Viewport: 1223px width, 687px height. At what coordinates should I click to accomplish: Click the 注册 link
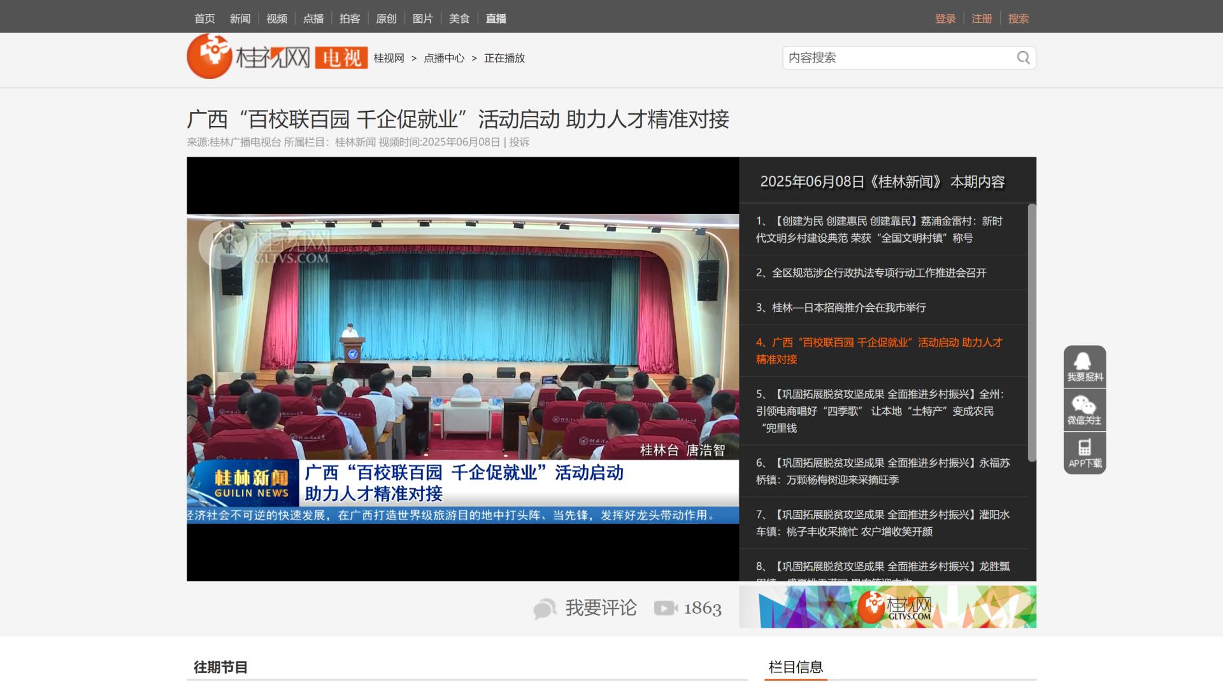pyautogui.click(x=982, y=18)
